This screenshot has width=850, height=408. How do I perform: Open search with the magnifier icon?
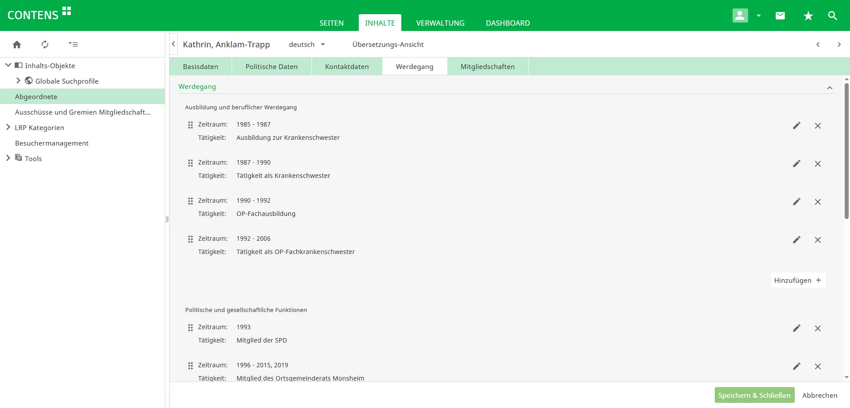tap(832, 16)
